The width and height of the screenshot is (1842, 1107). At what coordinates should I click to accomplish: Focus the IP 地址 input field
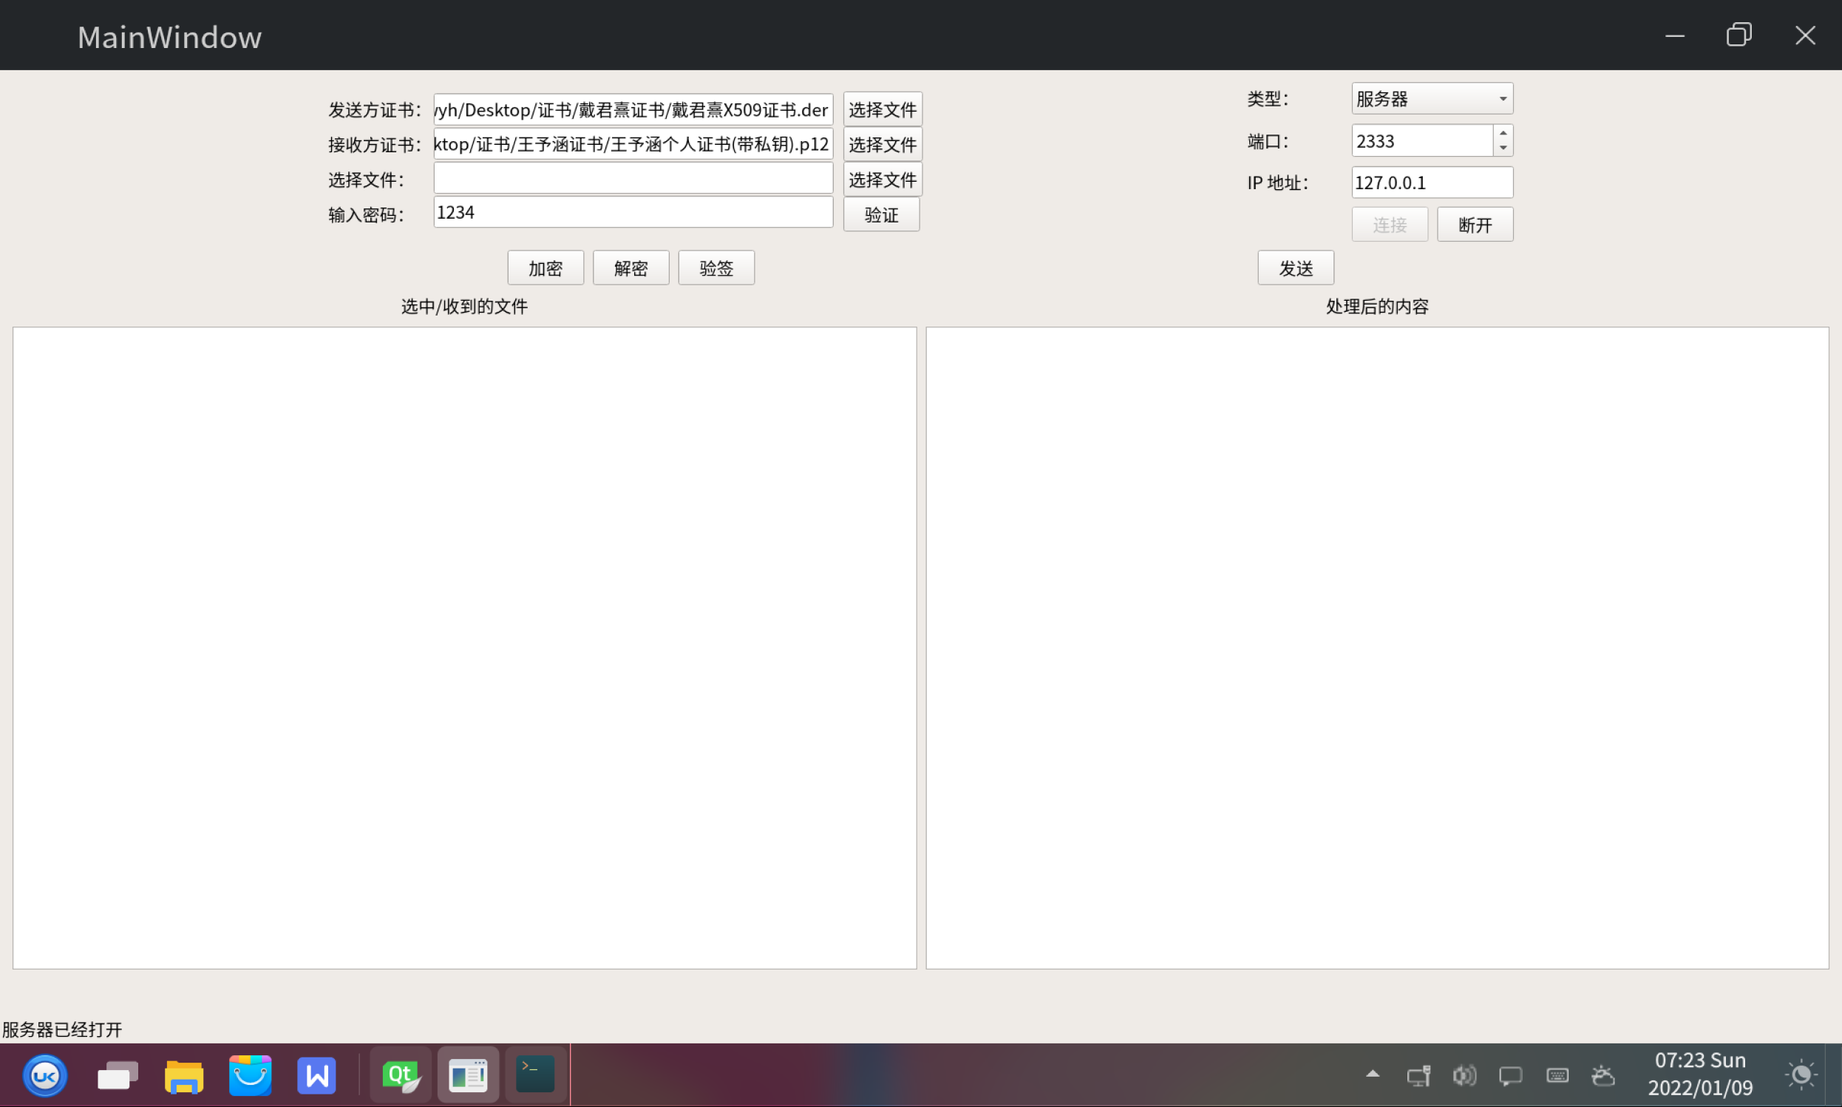(x=1431, y=183)
